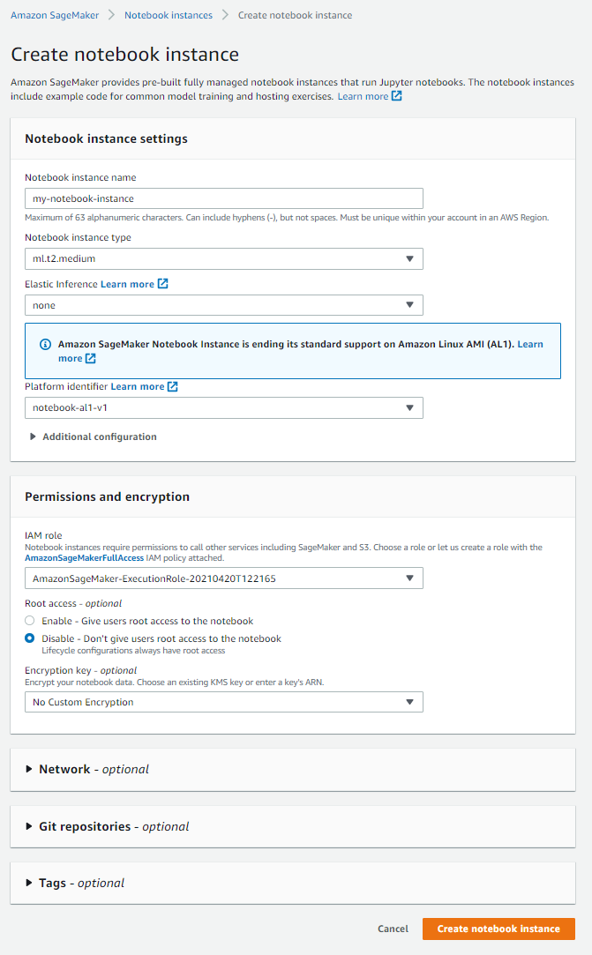592x955 pixels.
Task: Click external link icon beside header Learn more
Action: 397,96
